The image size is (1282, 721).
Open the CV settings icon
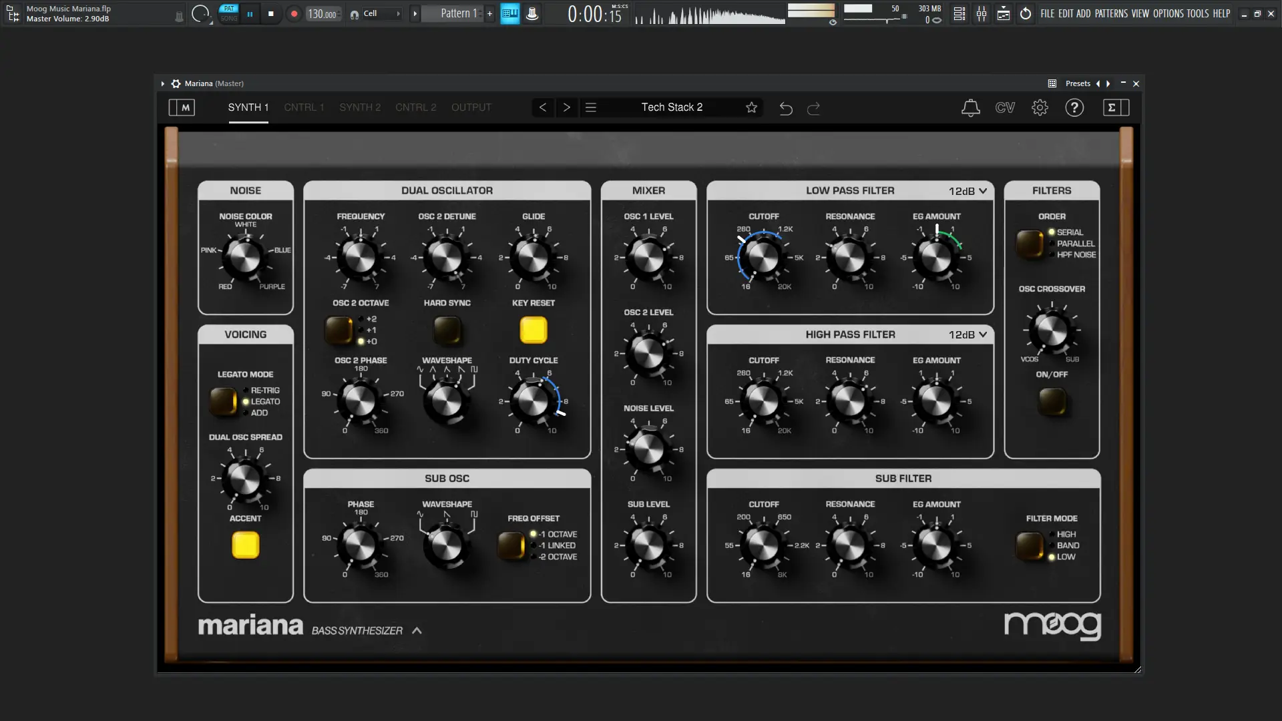(x=1005, y=107)
